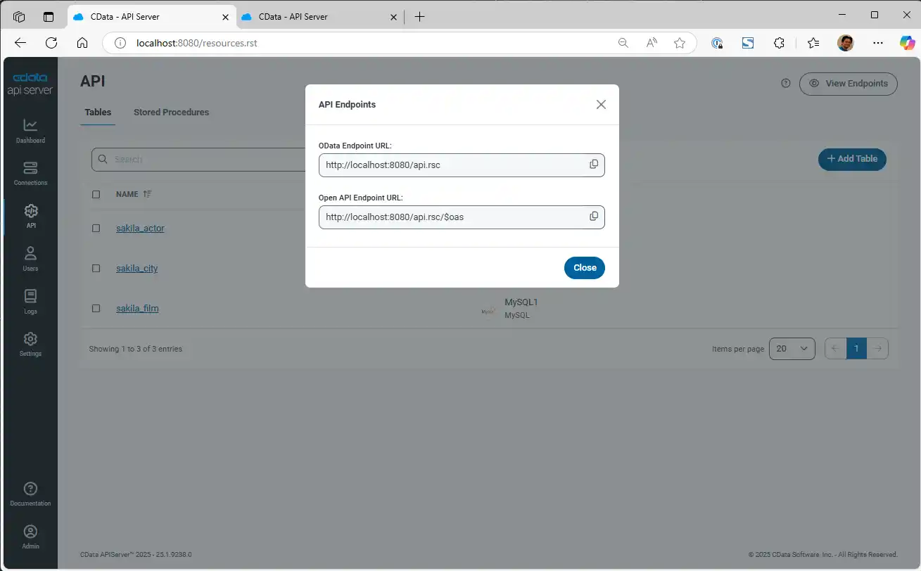The height and width of the screenshot is (571, 921).
Task: Sort by the NAME column arrow
Action: pyautogui.click(x=147, y=194)
